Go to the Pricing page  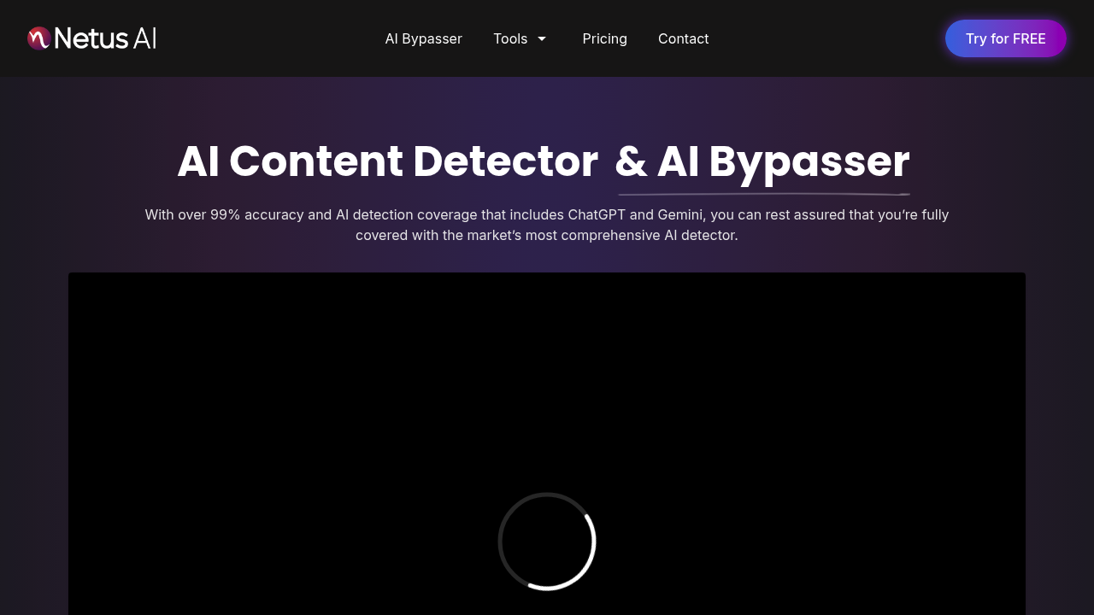click(604, 38)
